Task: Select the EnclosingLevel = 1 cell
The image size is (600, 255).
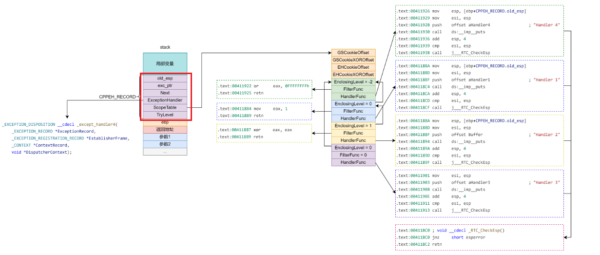Action: click(x=353, y=126)
